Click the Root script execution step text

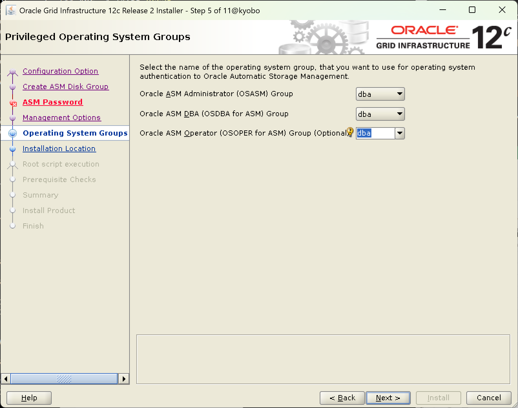tap(61, 164)
